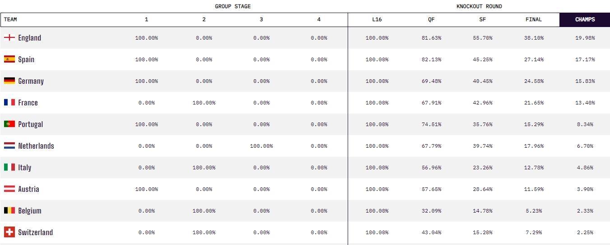
Task: Click the Austria flag icon
Action: [9, 189]
